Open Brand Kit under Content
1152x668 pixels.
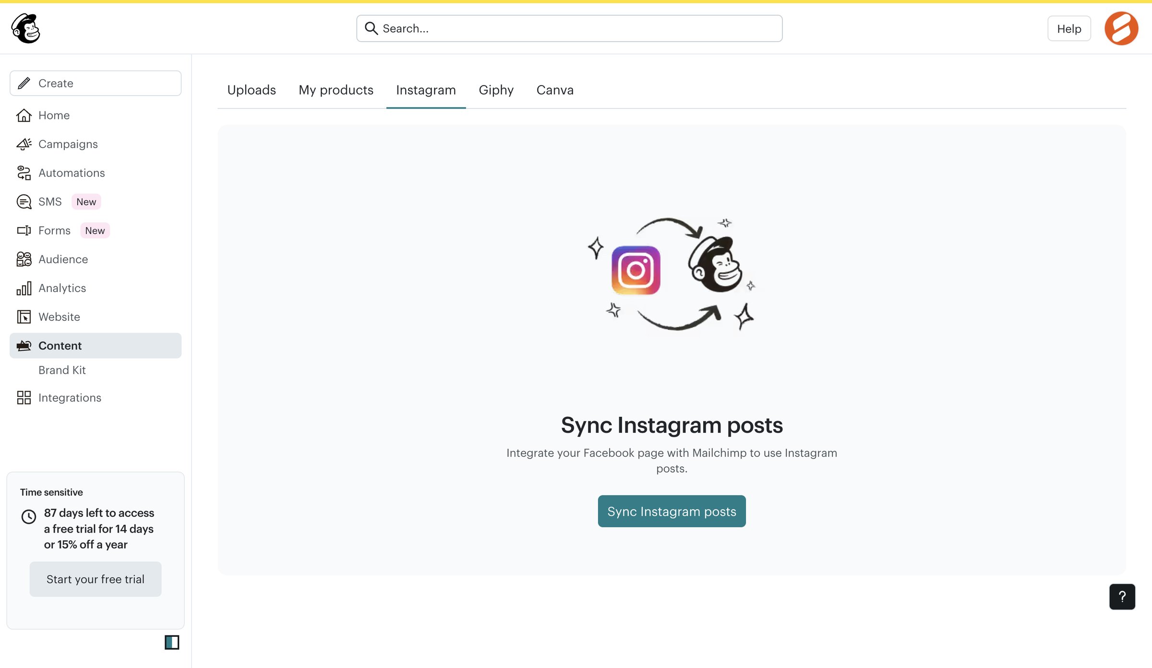[62, 370]
